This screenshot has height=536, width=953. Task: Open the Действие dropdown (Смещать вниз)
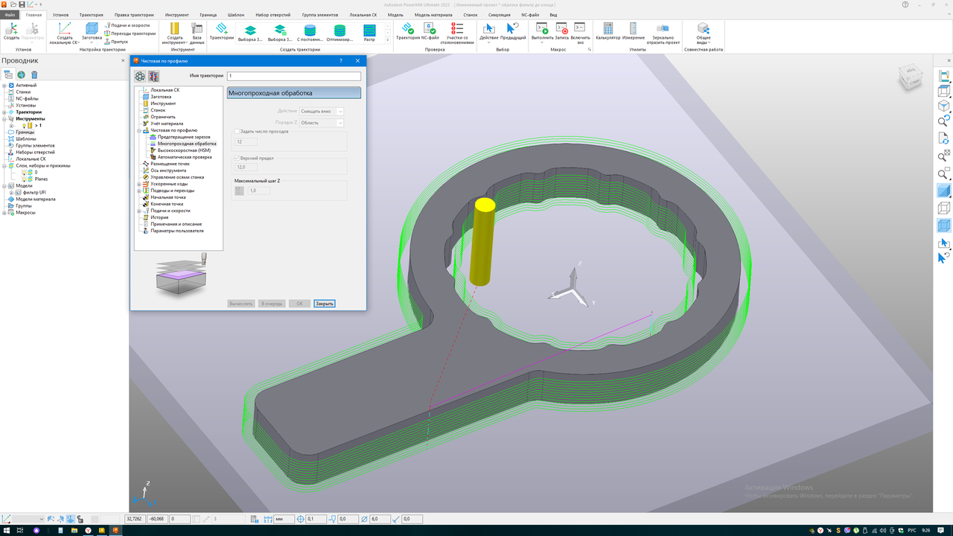[x=322, y=112]
